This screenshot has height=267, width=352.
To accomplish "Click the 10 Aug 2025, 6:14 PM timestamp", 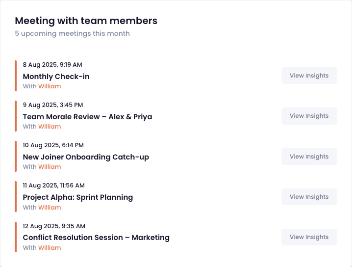I will 53,145.
